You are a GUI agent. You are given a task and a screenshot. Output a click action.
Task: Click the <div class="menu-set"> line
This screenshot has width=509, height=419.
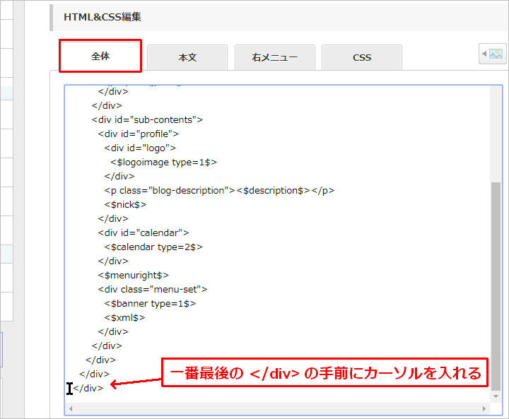(152, 289)
